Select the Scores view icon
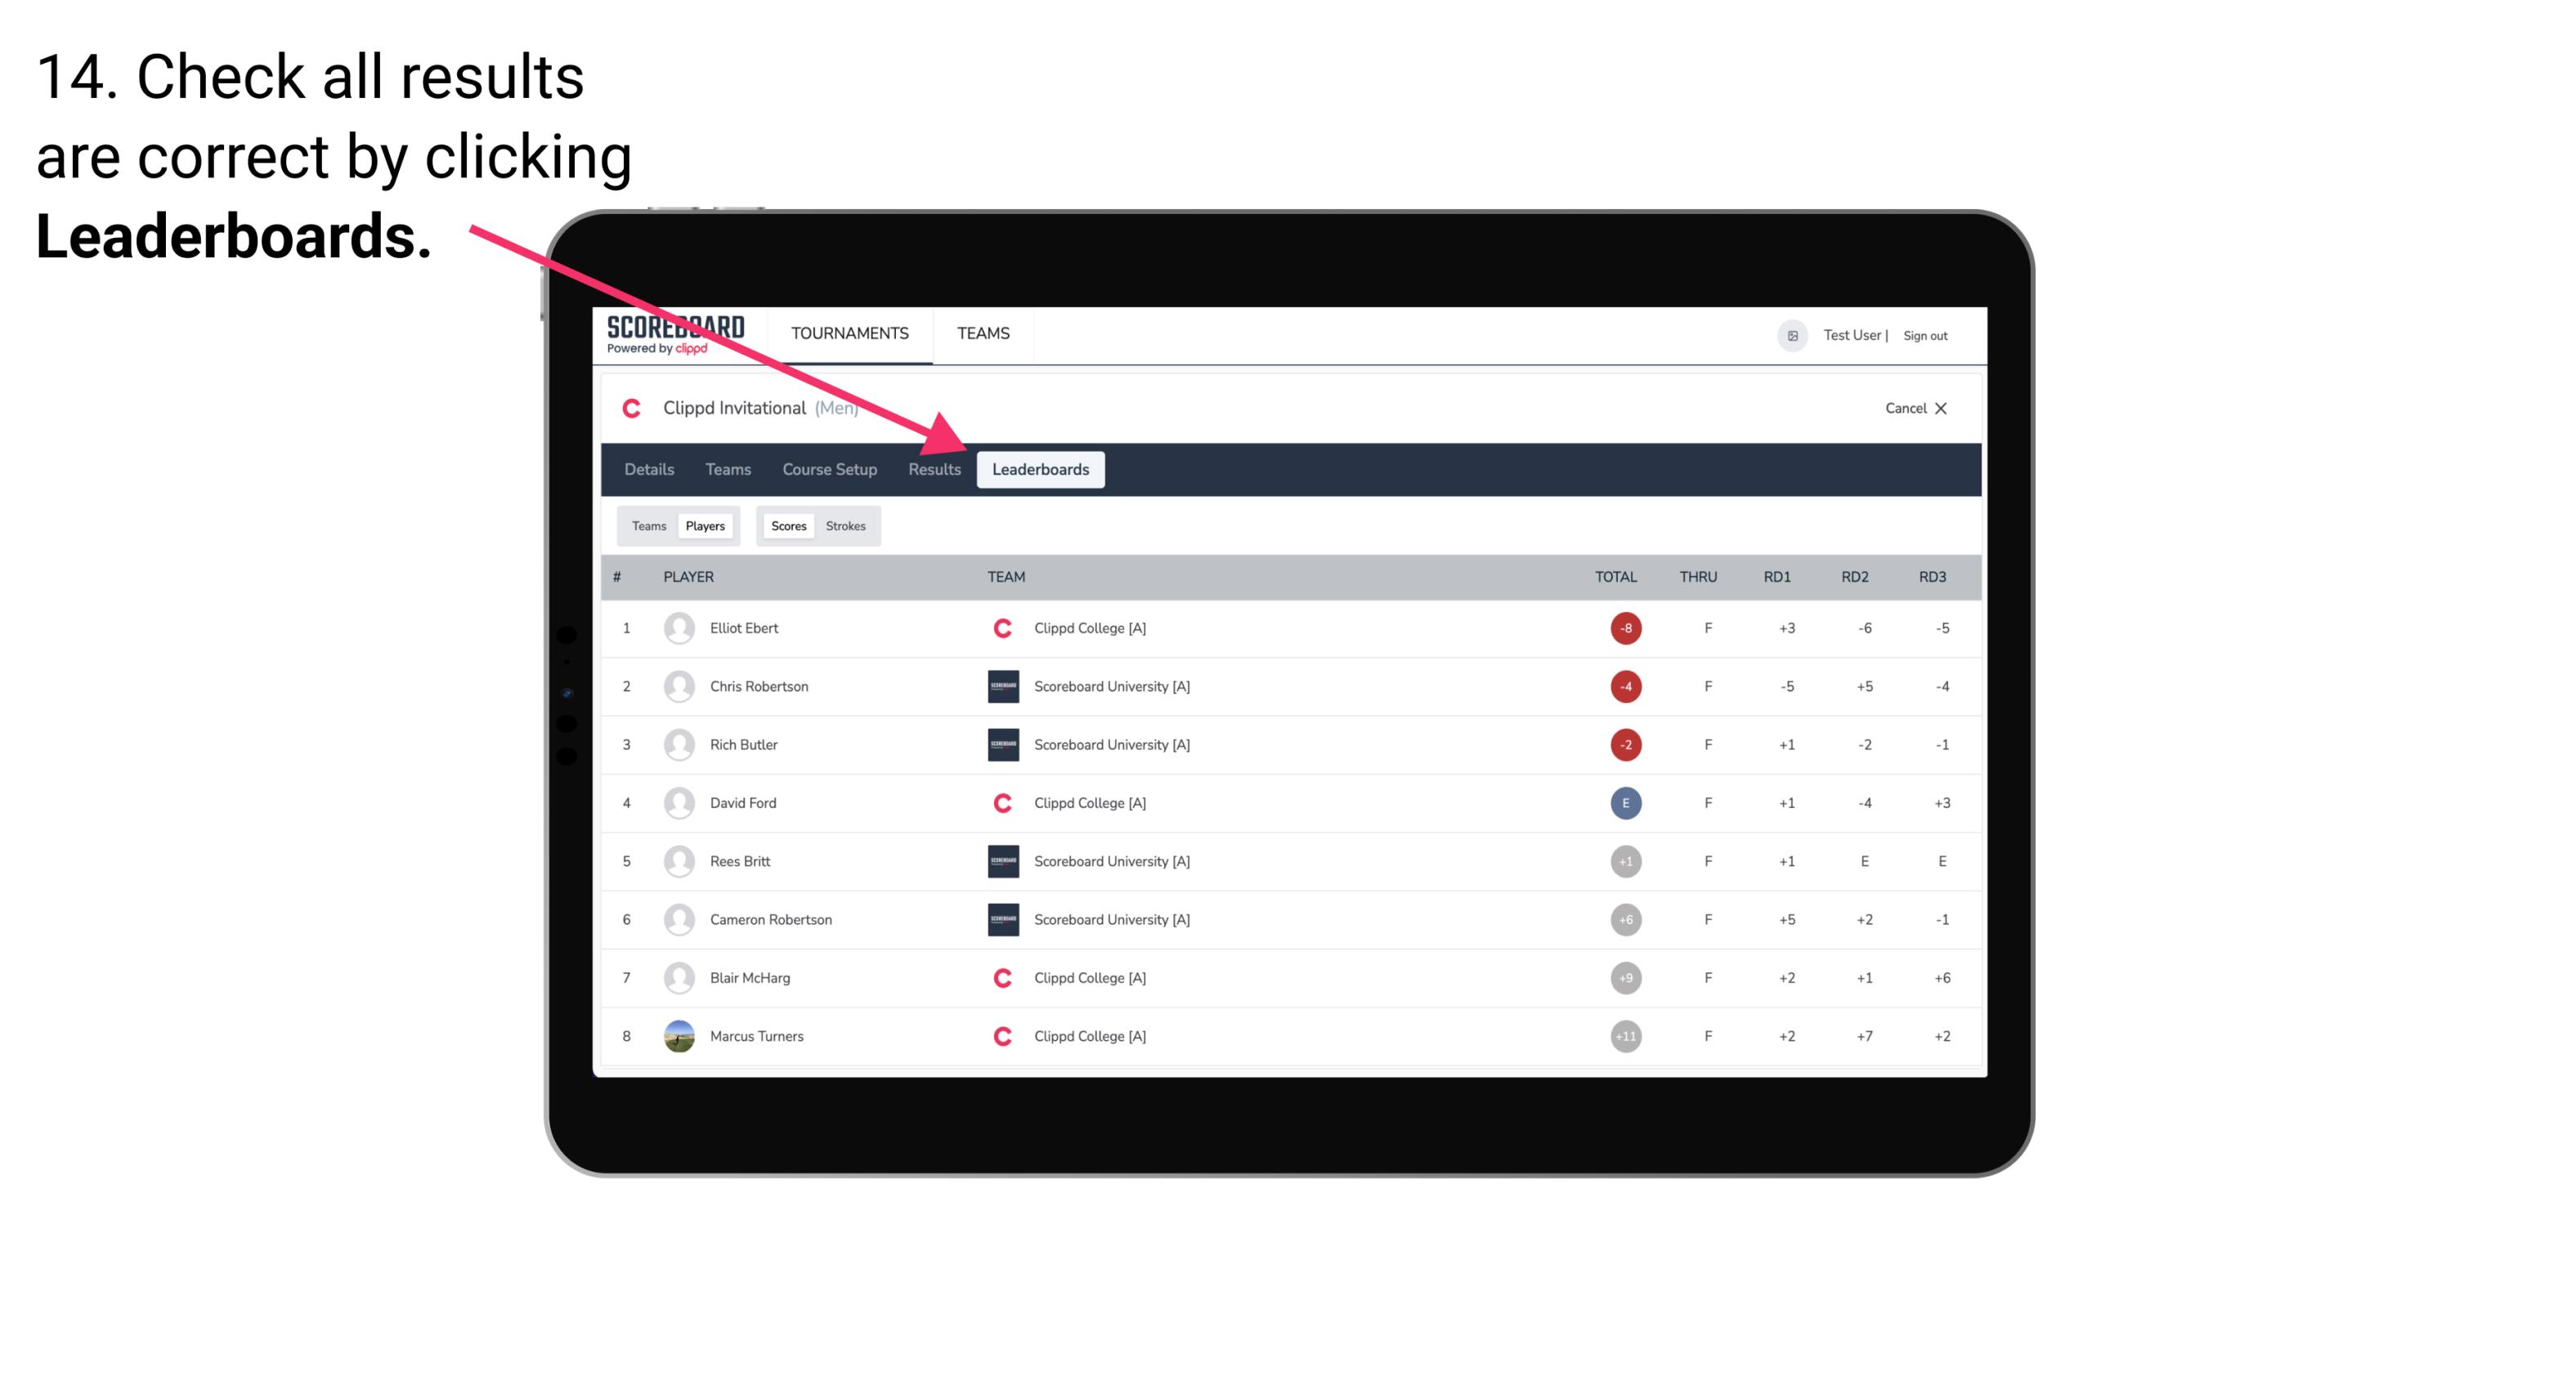 (x=788, y=525)
